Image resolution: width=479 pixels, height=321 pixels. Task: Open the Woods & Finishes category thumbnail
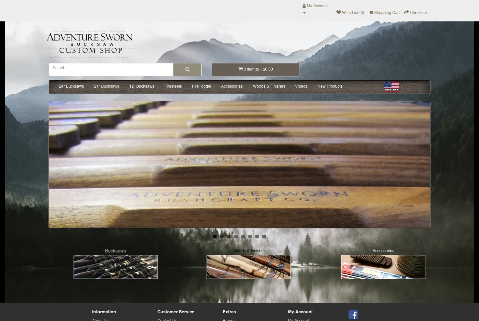(x=249, y=267)
